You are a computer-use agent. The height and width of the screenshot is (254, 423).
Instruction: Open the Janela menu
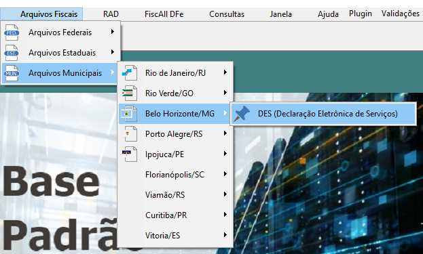point(281,14)
